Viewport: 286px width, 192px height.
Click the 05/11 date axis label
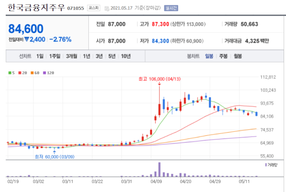pos(244,182)
